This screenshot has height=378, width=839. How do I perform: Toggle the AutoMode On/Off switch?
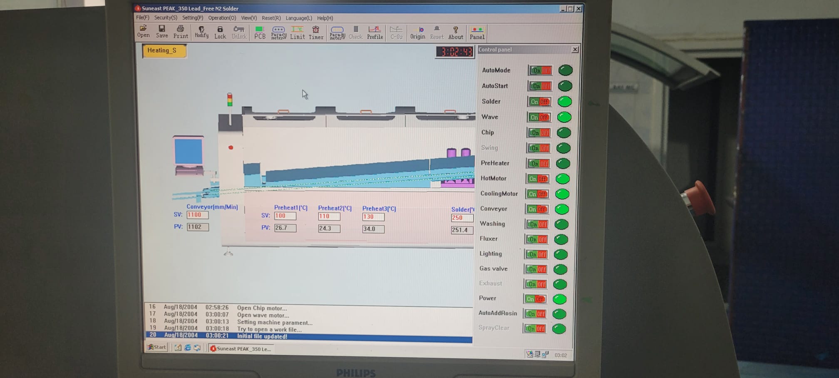[541, 70]
